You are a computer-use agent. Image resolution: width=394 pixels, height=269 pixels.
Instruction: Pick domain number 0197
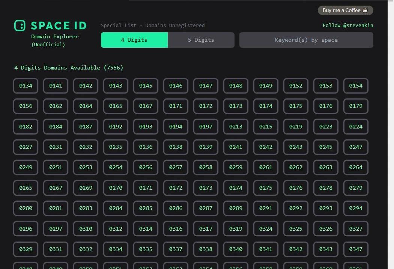tap(206, 127)
